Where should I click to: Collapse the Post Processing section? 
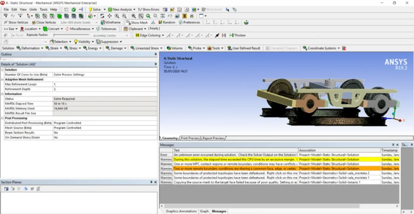(2, 118)
